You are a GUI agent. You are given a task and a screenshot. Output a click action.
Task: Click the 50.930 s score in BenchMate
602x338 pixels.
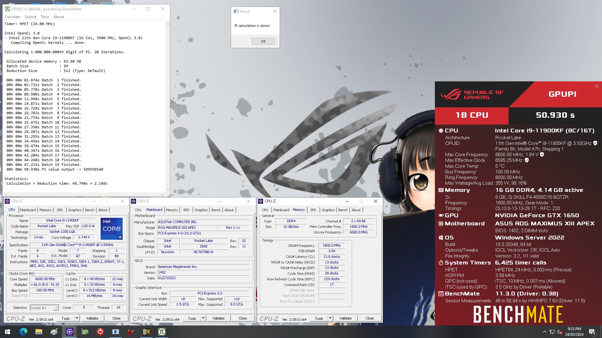click(555, 115)
